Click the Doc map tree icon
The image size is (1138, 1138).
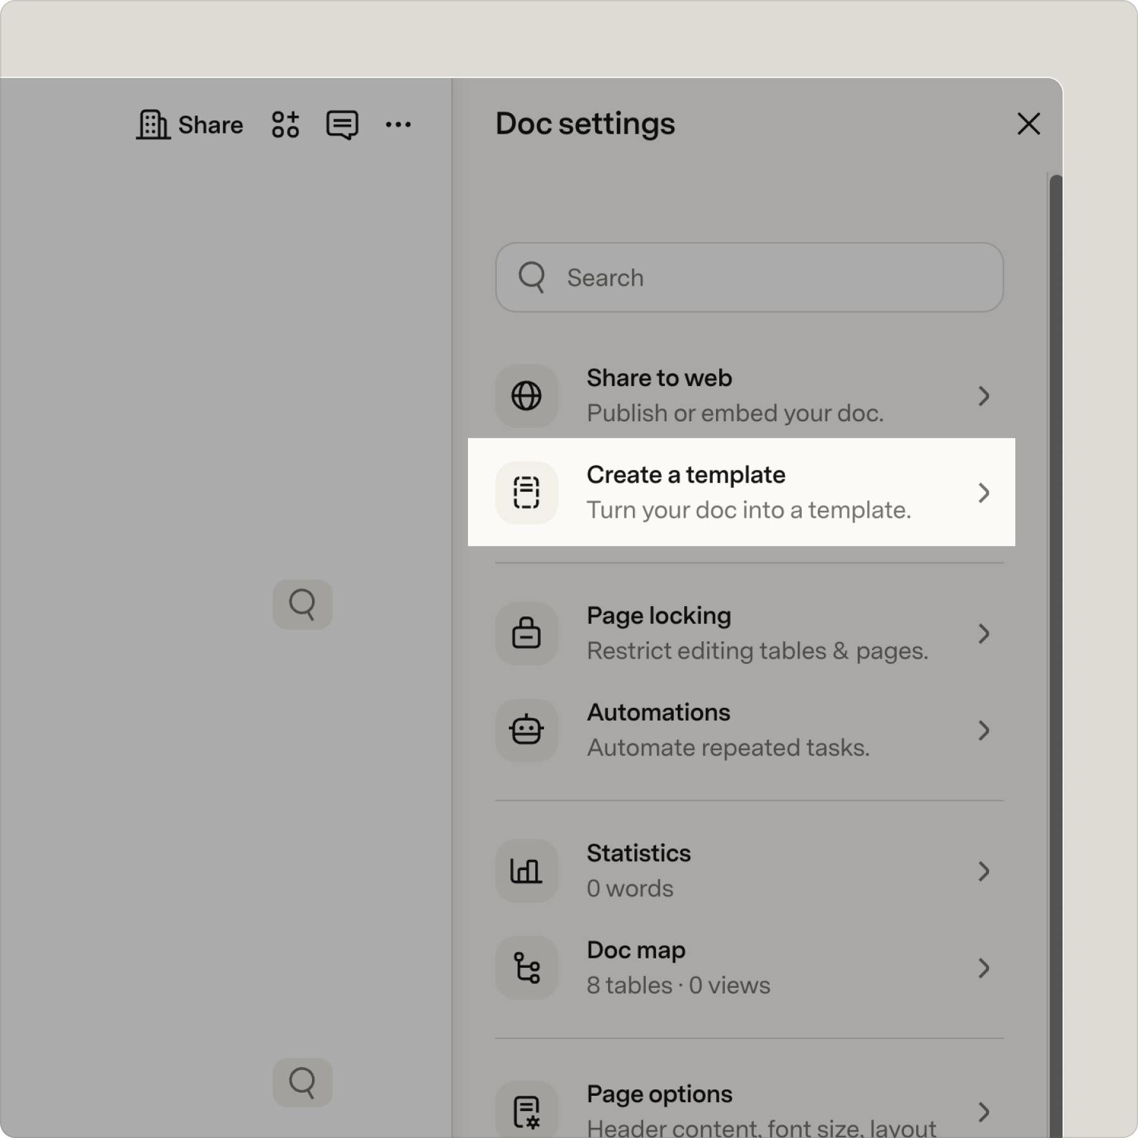[x=527, y=968]
